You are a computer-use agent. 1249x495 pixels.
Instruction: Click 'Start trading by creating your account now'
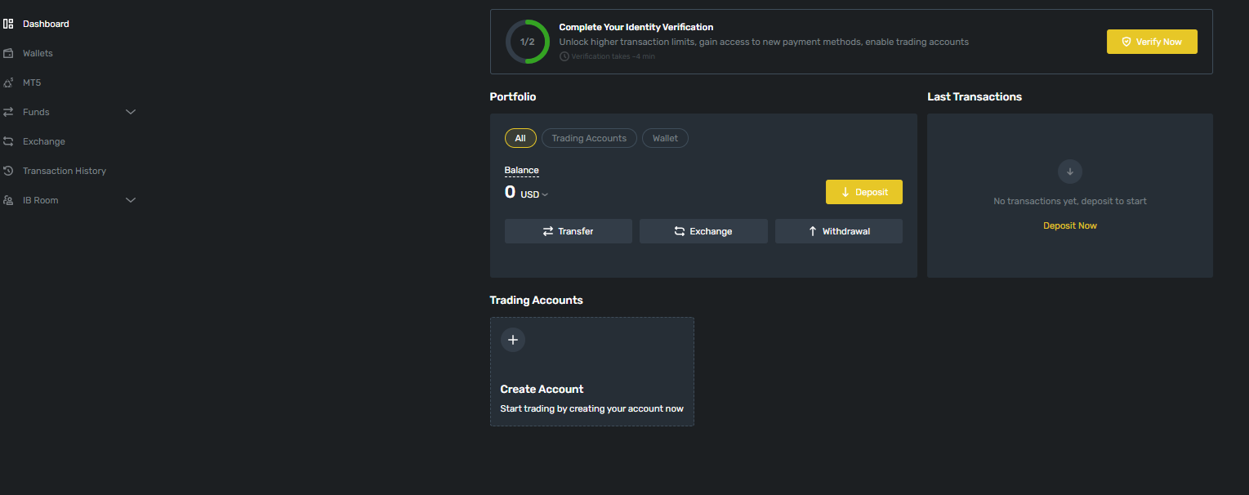pos(592,408)
